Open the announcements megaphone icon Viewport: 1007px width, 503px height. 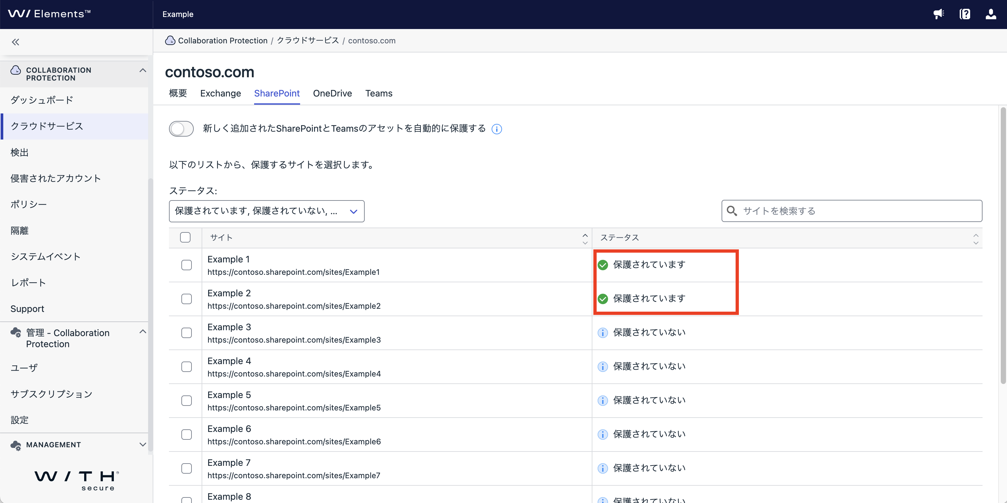coord(938,14)
